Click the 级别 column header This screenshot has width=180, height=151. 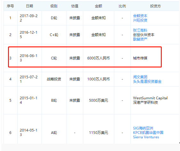coord(54,6)
